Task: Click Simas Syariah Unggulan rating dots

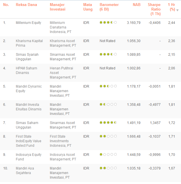Action: (x=108, y=54)
